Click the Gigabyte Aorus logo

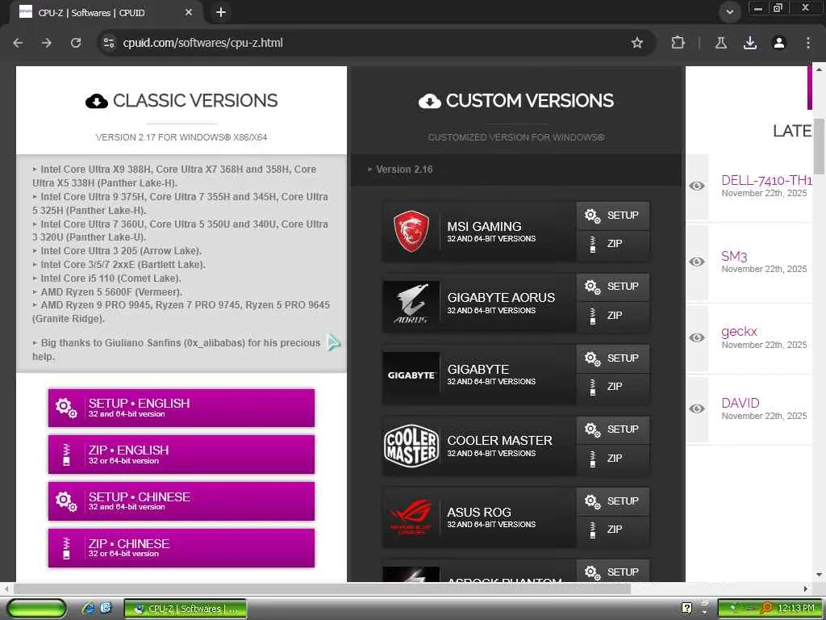[411, 304]
